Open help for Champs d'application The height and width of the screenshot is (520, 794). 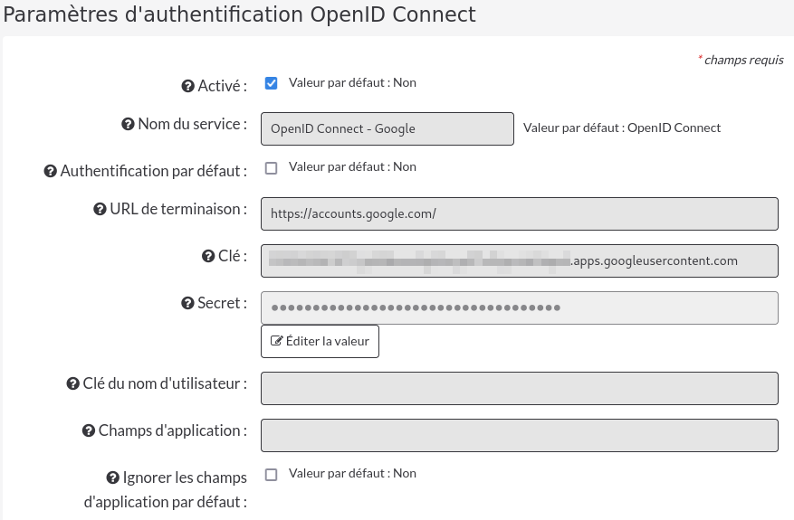[x=89, y=431]
